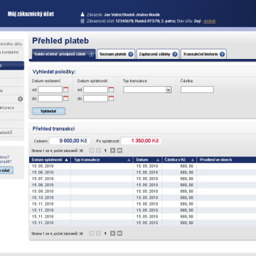Switch to Seznam plateb tab

pyautogui.click(x=116, y=54)
